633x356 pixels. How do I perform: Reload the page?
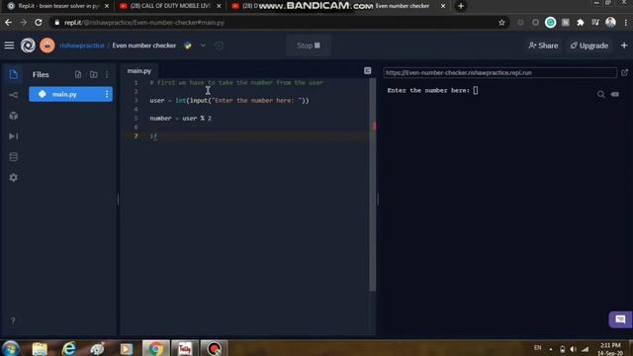[39, 23]
